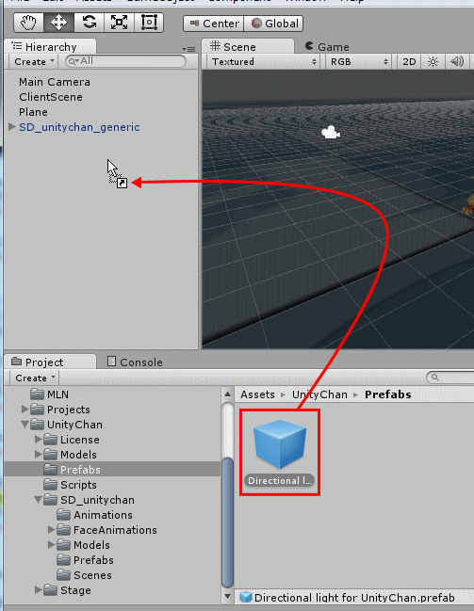The image size is (474, 611).
Task: Select the Hand tool
Action: tap(29, 23)
